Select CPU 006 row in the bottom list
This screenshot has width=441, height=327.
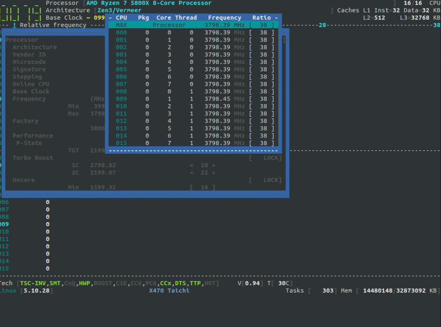coord(25,202)
